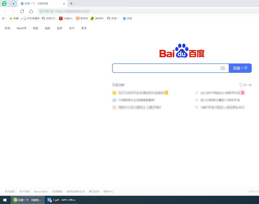Toggle the bookmarks sidebar arrow icon
The height and width of the screenshot is (204, 259).
tap(3, 18)
